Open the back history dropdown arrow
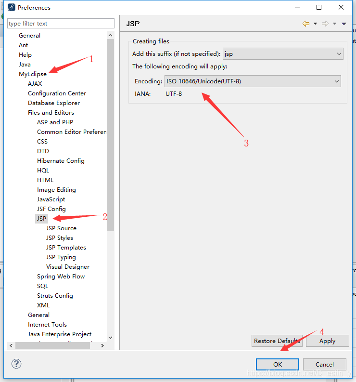Viewport: 356px width, 382px height. 316,24
